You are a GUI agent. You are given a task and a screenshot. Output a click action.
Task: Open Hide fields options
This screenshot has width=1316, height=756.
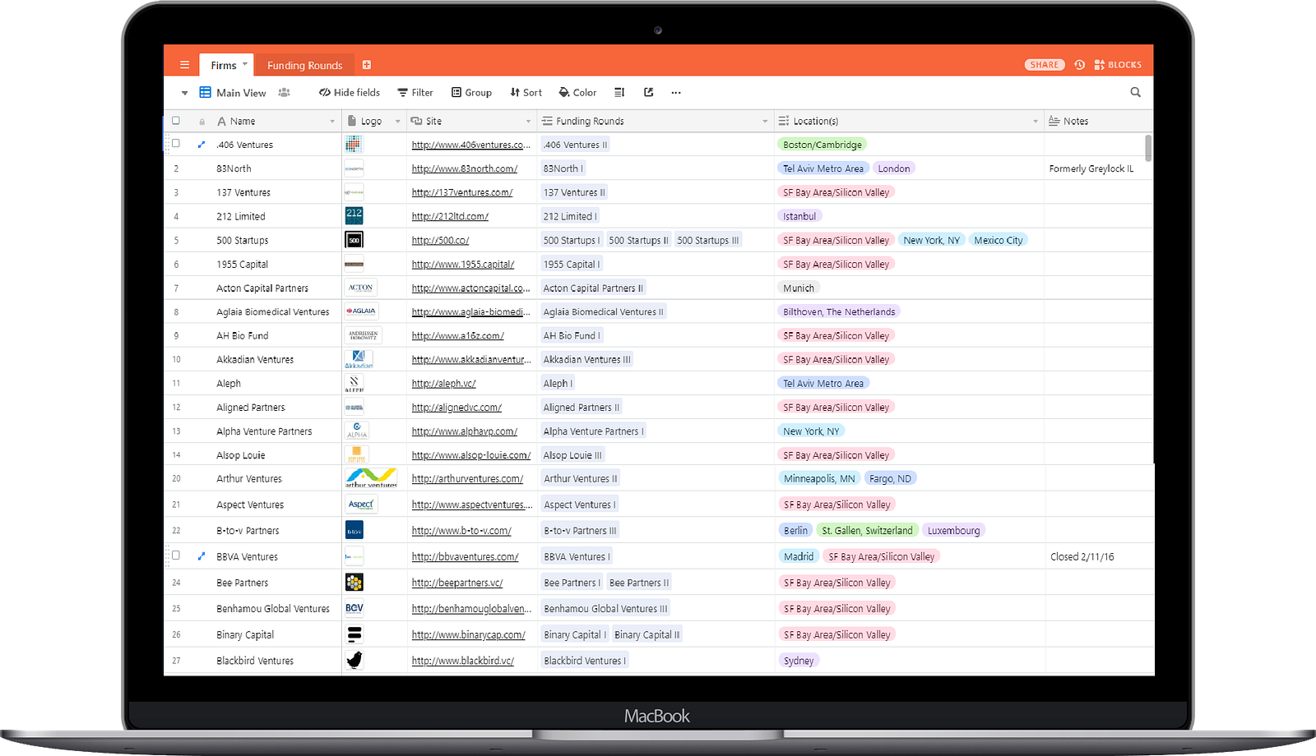click(350, 93)
